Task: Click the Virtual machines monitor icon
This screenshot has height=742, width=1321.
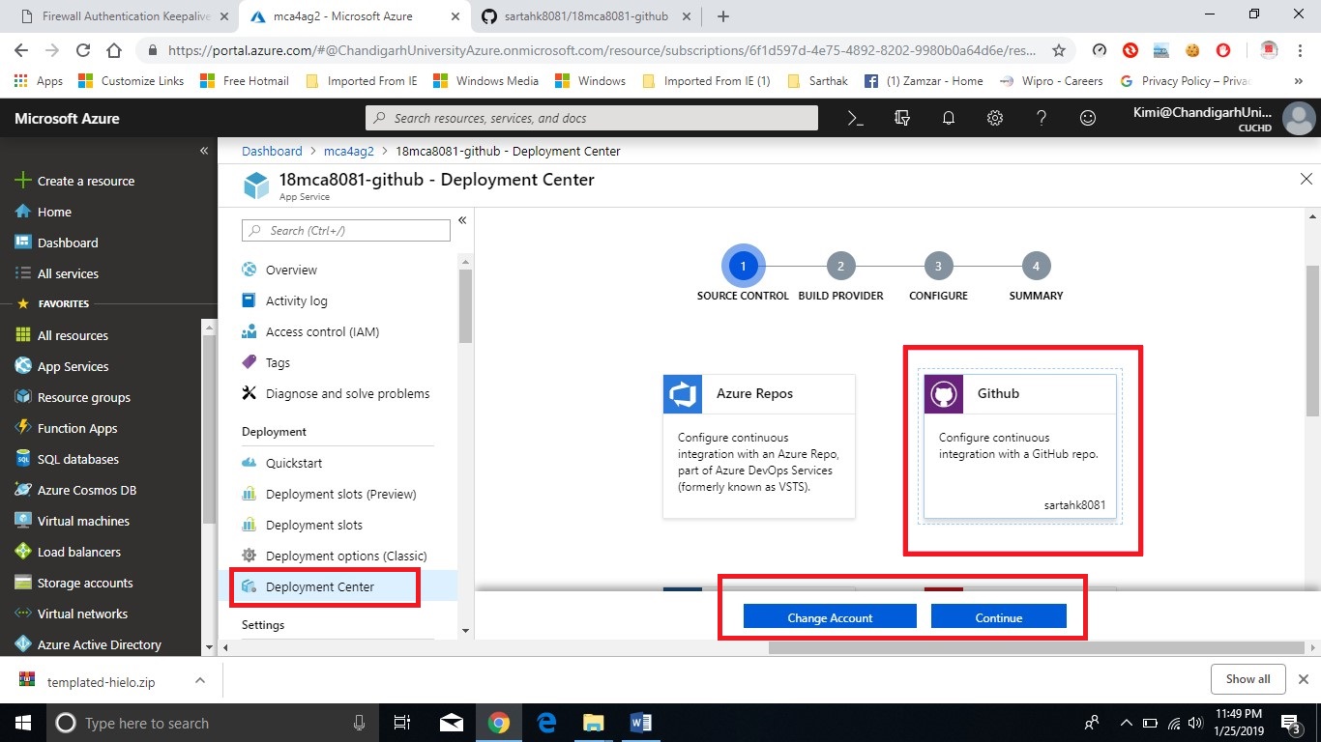Action: point(23,521)
